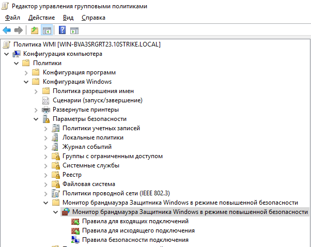311x247 pixels.
Task: Click the selected firewall globe-and-wall icon
Action: click(66, 212)
